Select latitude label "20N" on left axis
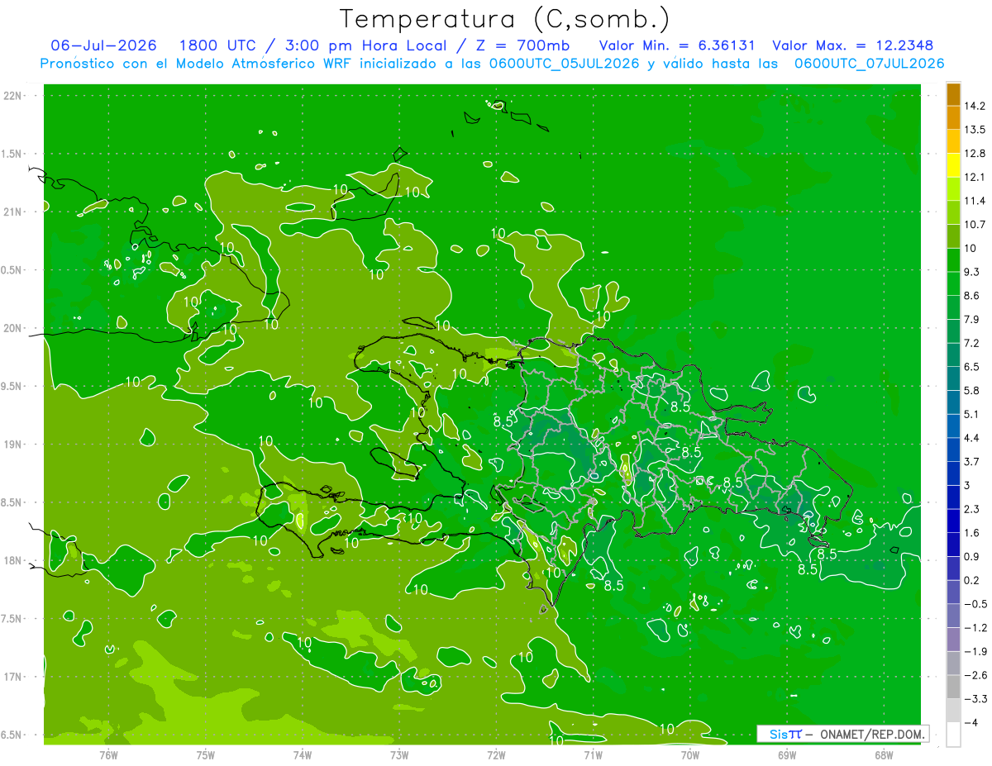 pyautogui.click(x=13, y=328)
